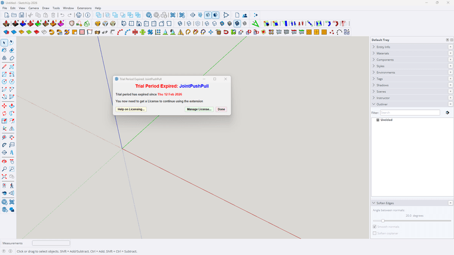The height and width of the screenshot is (255, 454).
Task: Close the Scenes panel with its X
Action: [450, 91]
